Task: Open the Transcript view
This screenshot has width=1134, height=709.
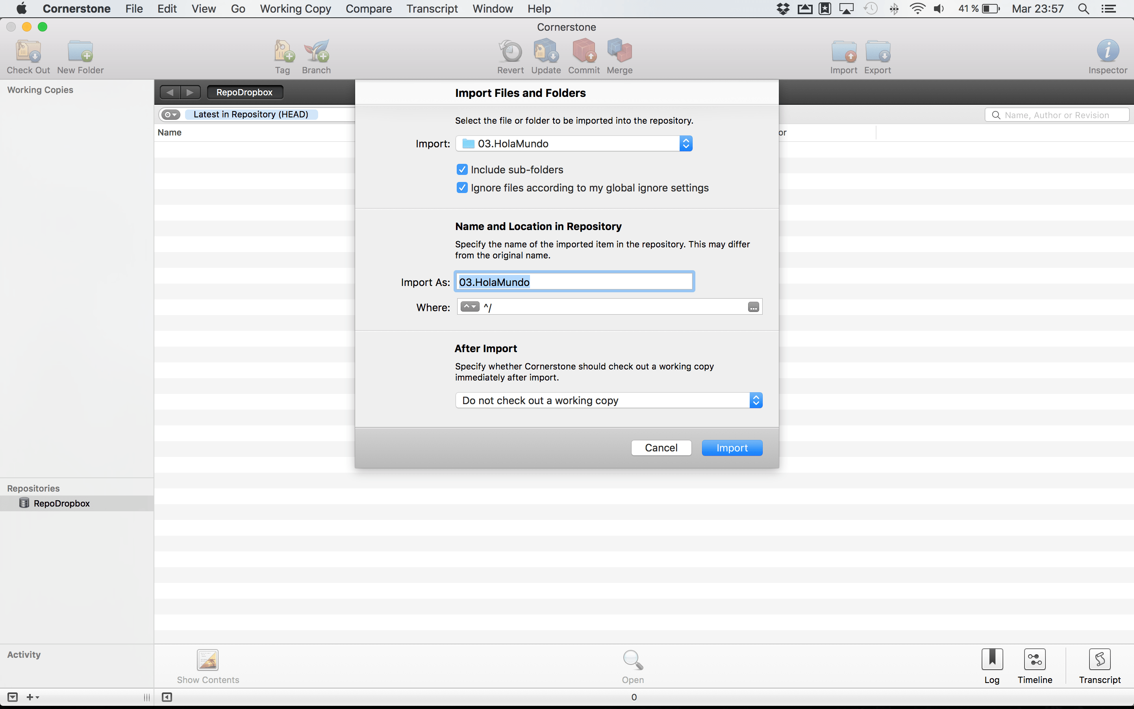Action: (1100, 659)
